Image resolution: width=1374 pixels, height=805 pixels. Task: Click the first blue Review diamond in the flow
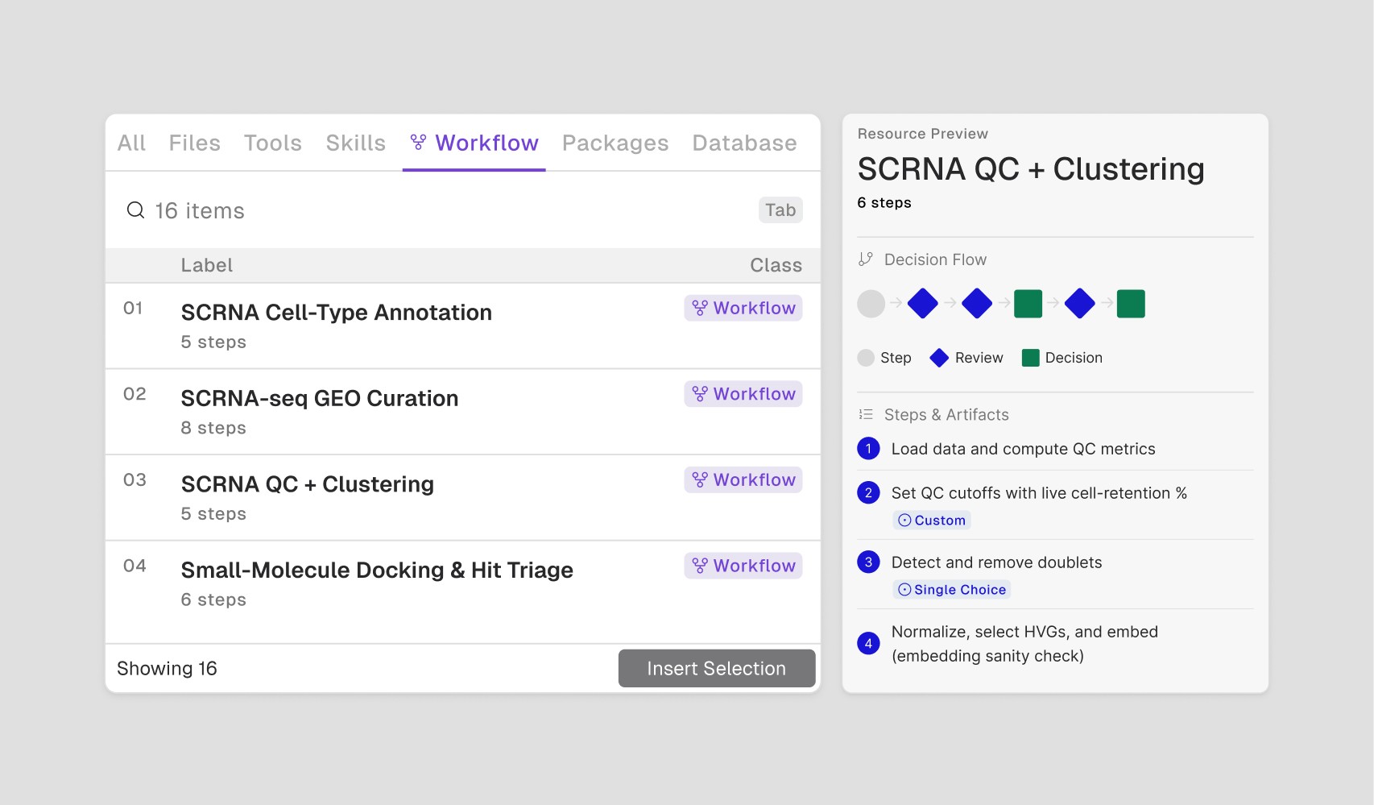pyautogui.click(x=923, y=304)
